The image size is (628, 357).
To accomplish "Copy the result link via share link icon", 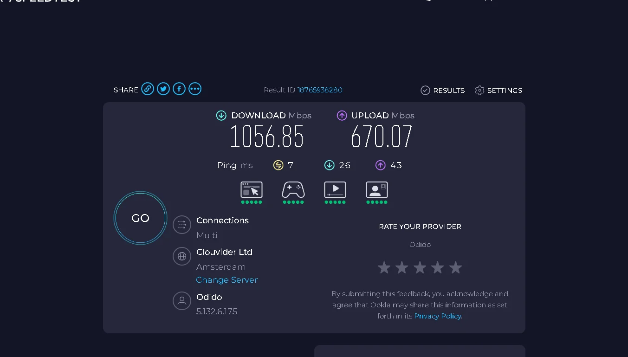I will coord(148,89).
